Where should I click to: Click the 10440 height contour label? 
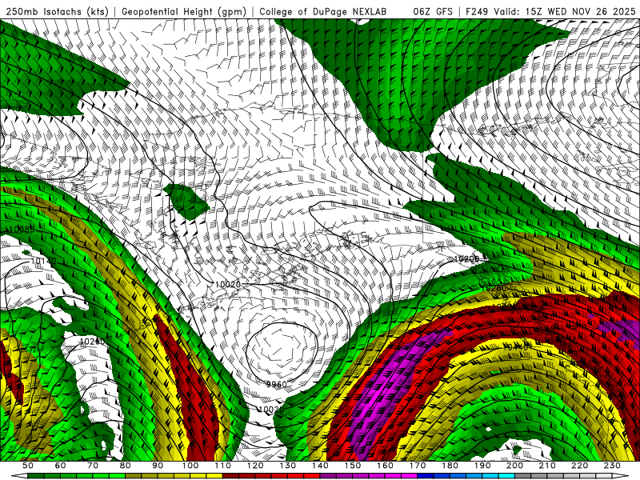pos(516,347)
